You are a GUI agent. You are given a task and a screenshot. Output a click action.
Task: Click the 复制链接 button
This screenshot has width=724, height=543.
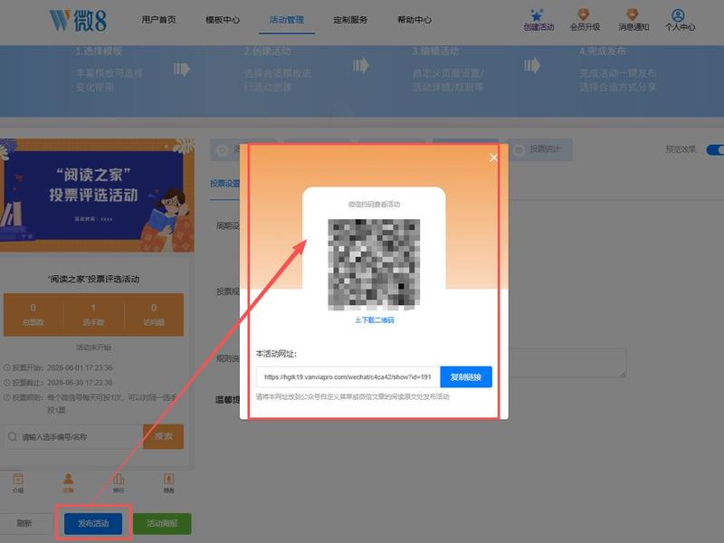pos(466,376)
